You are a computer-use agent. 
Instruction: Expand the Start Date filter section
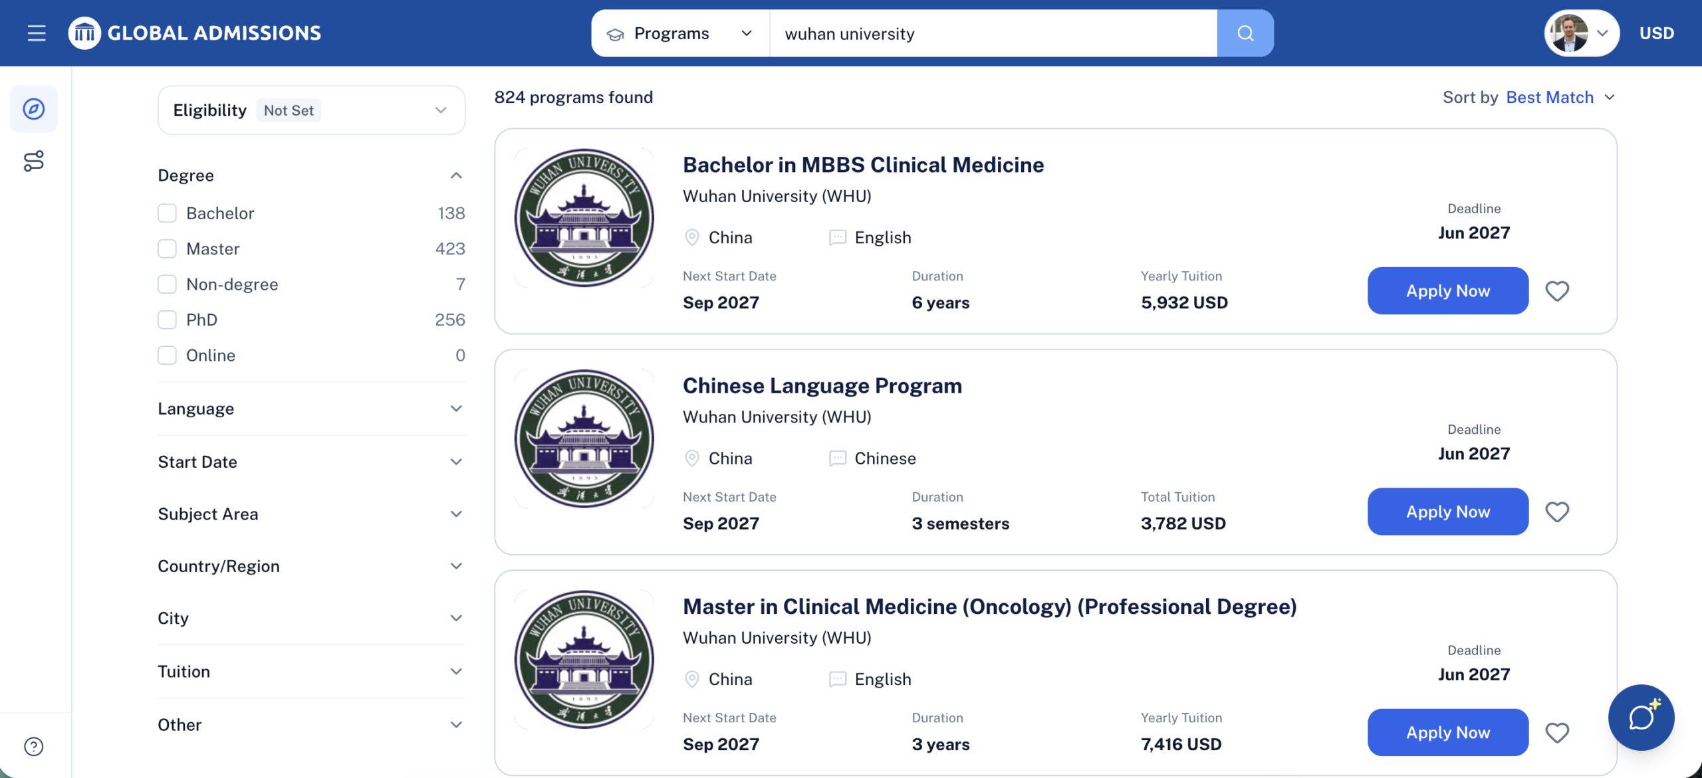click(311, 462)
